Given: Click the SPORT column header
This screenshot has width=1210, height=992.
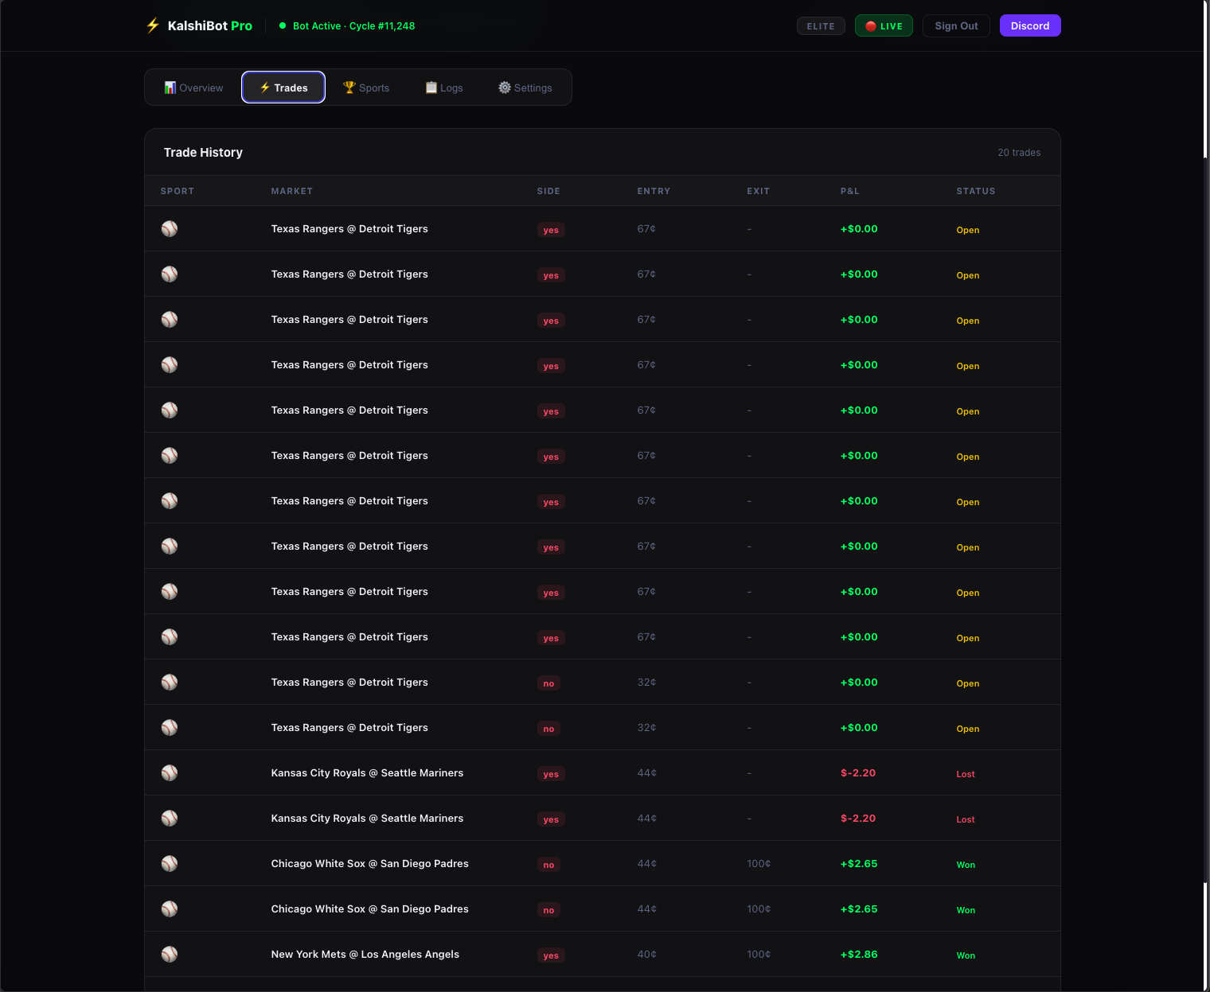Looking at the screenshot, I should coord(178,191).
